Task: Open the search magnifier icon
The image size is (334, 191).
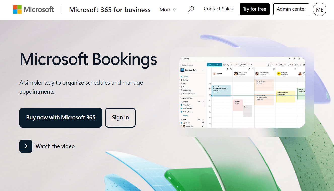Action: [x=191, y=9]
